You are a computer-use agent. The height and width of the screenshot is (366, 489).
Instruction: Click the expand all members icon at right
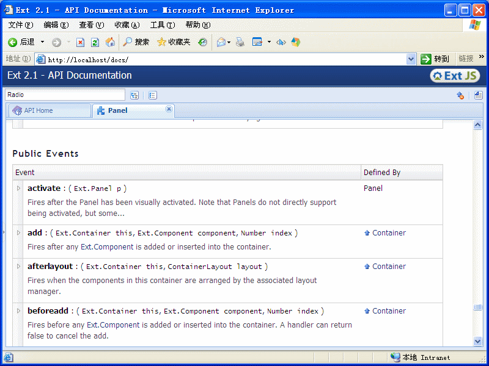click(x=479, y=95)
